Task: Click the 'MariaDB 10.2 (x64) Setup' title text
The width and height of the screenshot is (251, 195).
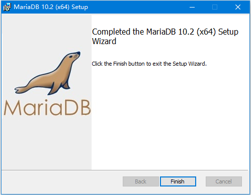Action: [51, 7]
